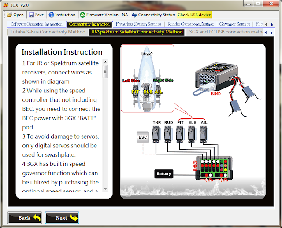282x228 pixels.
Task: Click the Connectivity Status arrows icon
Action: pos(134,15)
